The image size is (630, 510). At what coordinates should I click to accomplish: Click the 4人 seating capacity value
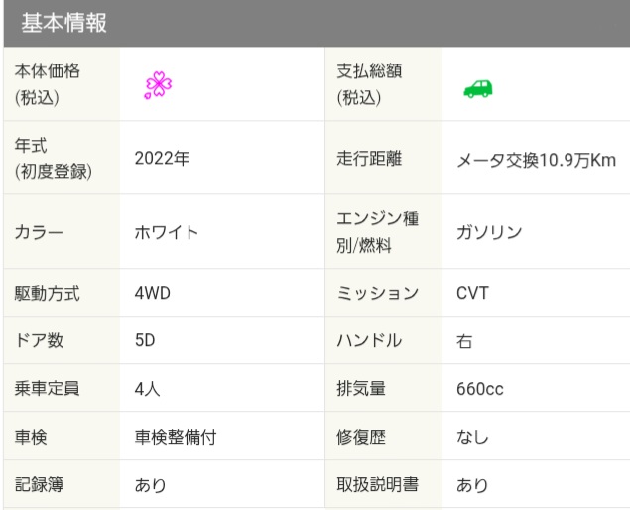(147, 389)
